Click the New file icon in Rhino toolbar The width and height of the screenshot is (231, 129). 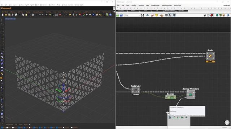pyautogui.click(x=3, y=15)
